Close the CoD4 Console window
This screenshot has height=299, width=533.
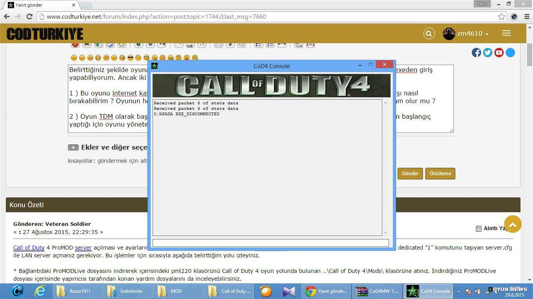pyautogui.click(x=384, y=64)
